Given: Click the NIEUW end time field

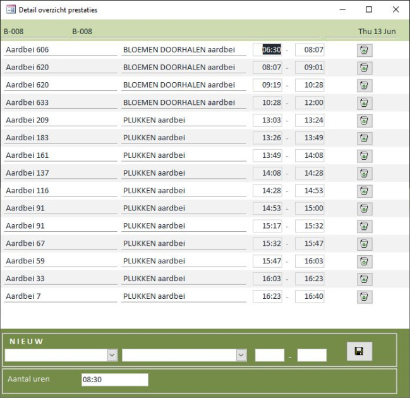Looking at the screenshot, I should tap(312, 355).
